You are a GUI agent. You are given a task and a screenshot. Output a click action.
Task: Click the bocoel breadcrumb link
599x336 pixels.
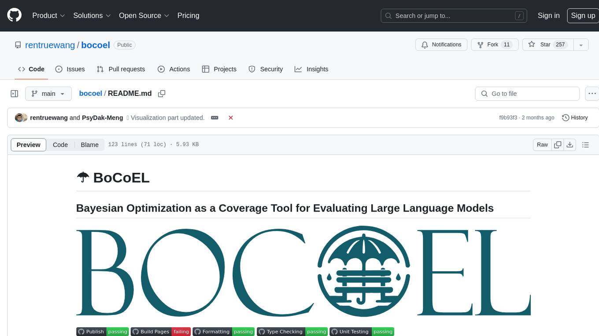click(x=90, y=94)
